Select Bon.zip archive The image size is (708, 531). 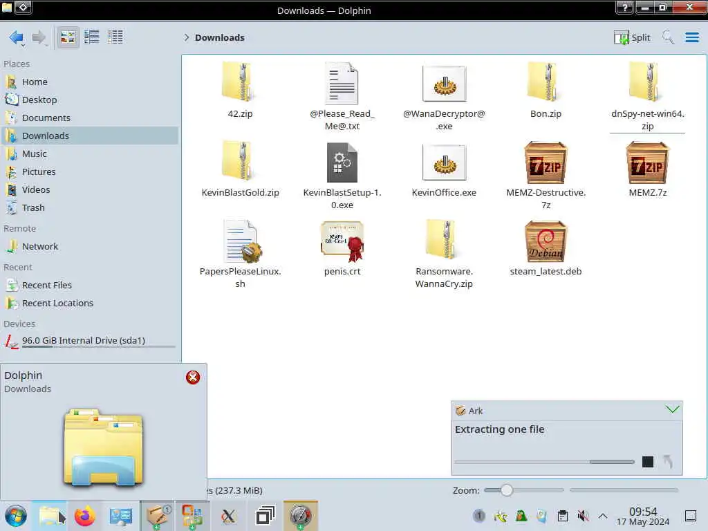pyautogui.click(x=546, y=91)
